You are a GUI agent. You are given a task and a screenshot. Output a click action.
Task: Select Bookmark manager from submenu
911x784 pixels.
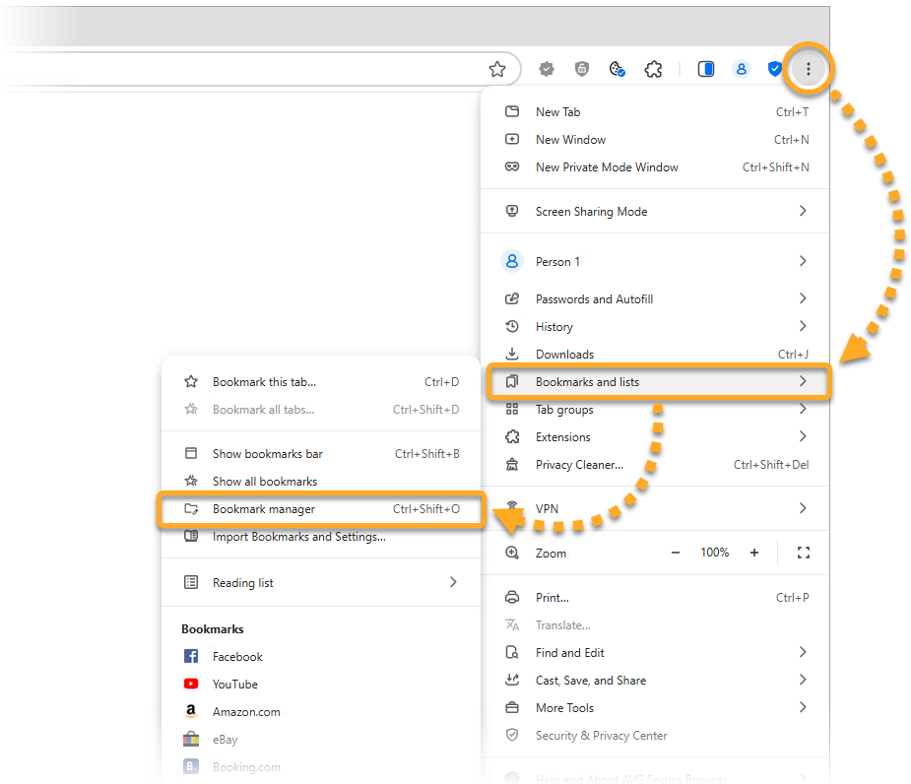[x=264, y=509]
